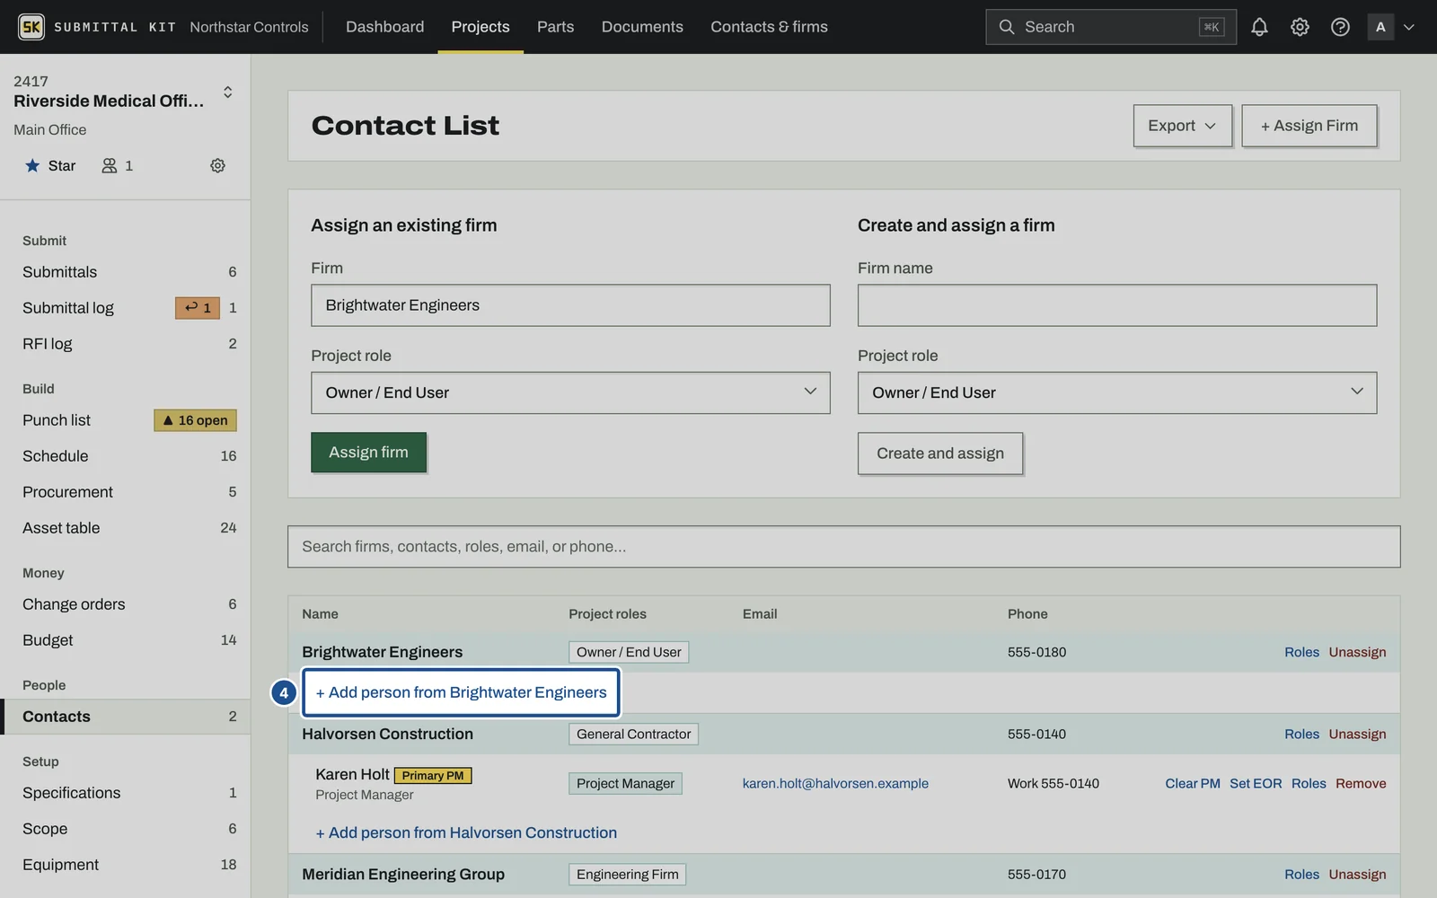Add person from Brightwater Engineers
The height and width of the screenshot is (898, 1437).
[x=461, y=692]
